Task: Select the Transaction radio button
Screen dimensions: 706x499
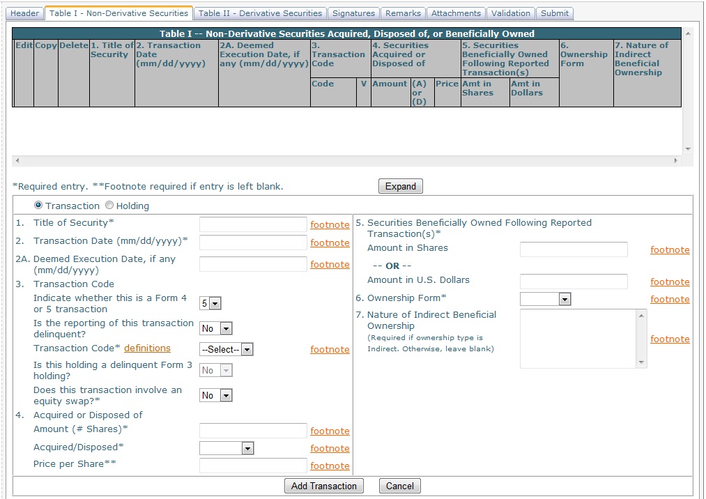Action: point(38,206)
